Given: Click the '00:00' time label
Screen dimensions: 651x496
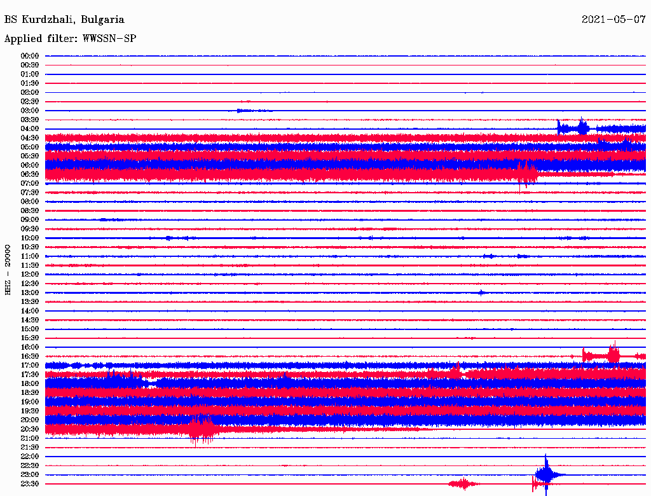Looking at the screenshot, I should [x=30, y=56].
